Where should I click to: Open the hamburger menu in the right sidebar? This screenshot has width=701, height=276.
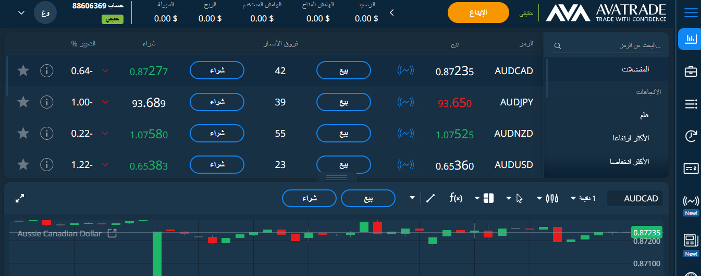691,13
